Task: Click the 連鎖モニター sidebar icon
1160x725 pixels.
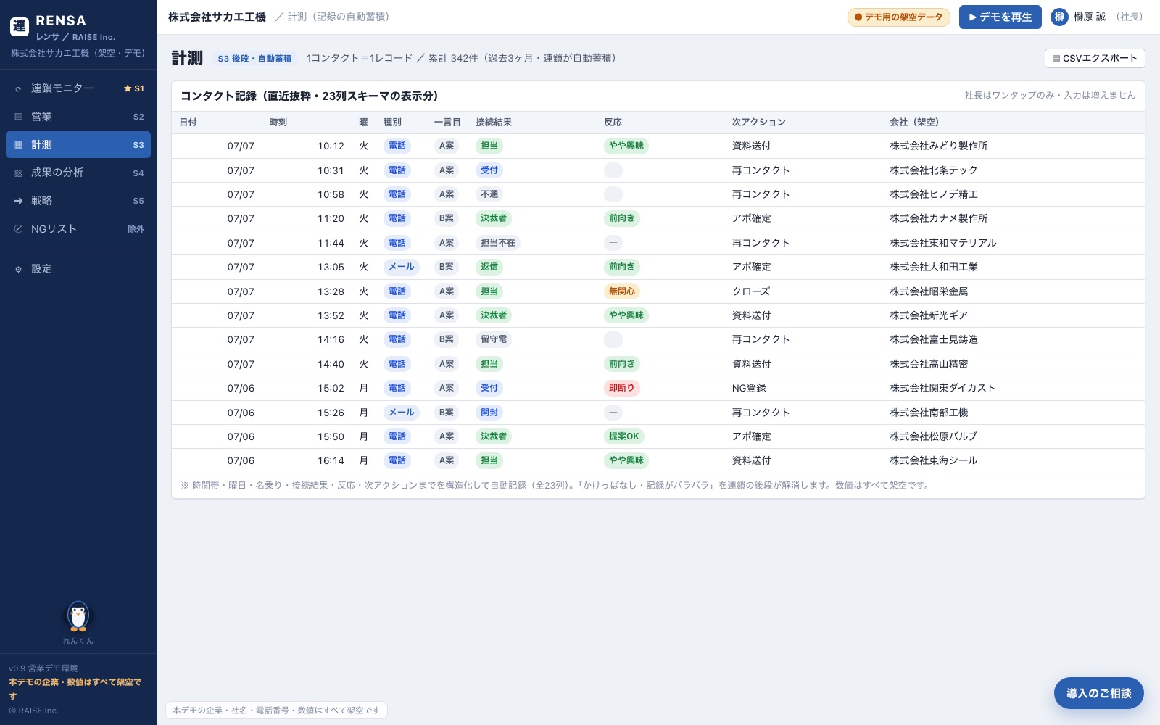Action: point(18,88)
